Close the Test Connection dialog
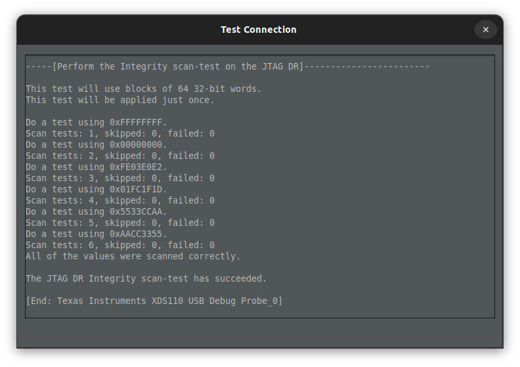The image size is (520, 367). point(485,30)
